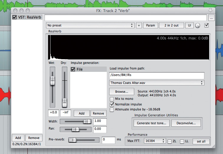Image resolution: width=223 pixels, height=154 pixels.
Task: Select the File impulse generation entry
Action: click(x=88, y=69)
